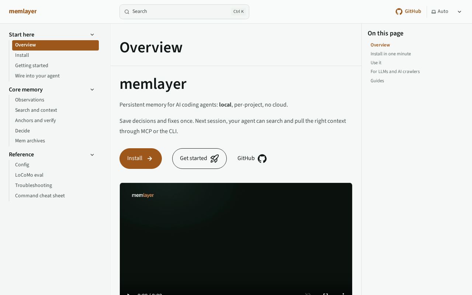Viewport: 472px width, 295px height.
Task: Click the memlayer demo video
Action: point(236,239)
